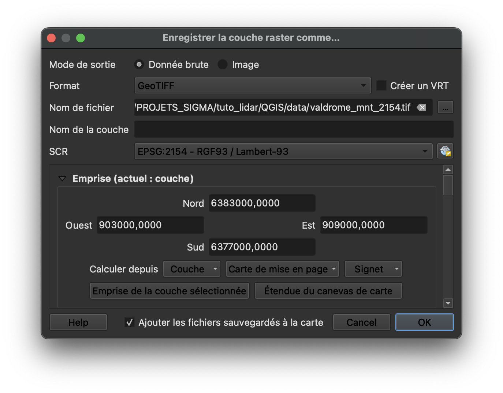Open the Couche dropdown in Calculer depuis
Viewport: 503px width, 393px height.
click(192, 269)
